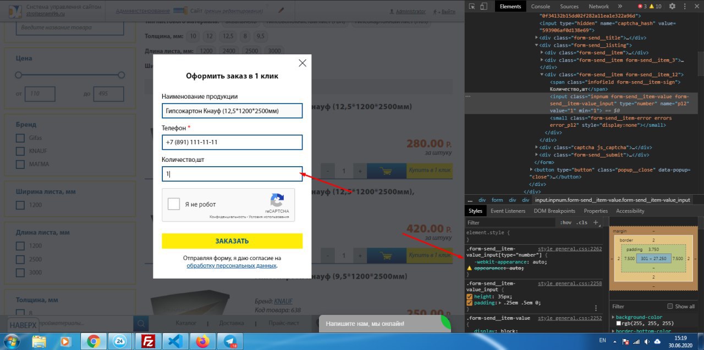Open Firefox from the taskbar
This screenshot has height=350, width=704.
click(203, 341)
